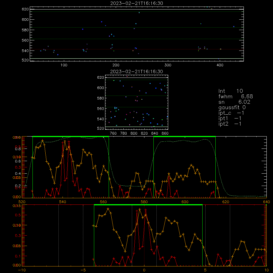The height and width of the screenshot is (273, 273).
Task: Click x-axis label 5 on bottom plot
Action: (x=205, y=270)
